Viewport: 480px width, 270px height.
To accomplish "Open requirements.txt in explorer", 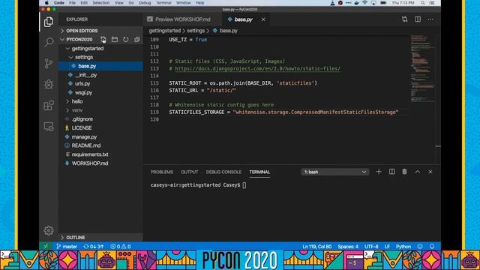I will point(90,154).
